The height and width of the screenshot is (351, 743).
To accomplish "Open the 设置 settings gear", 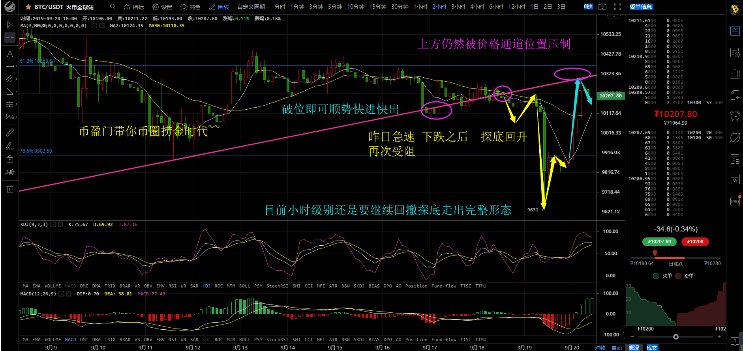I will click(162, 7).
